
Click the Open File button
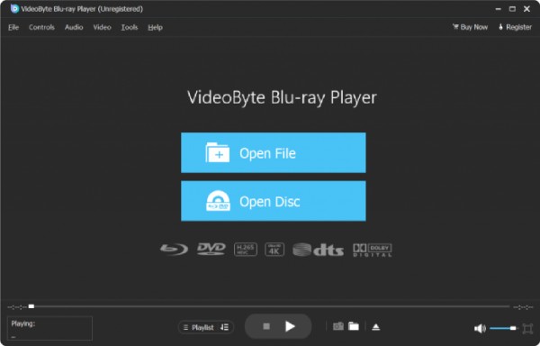274,152
